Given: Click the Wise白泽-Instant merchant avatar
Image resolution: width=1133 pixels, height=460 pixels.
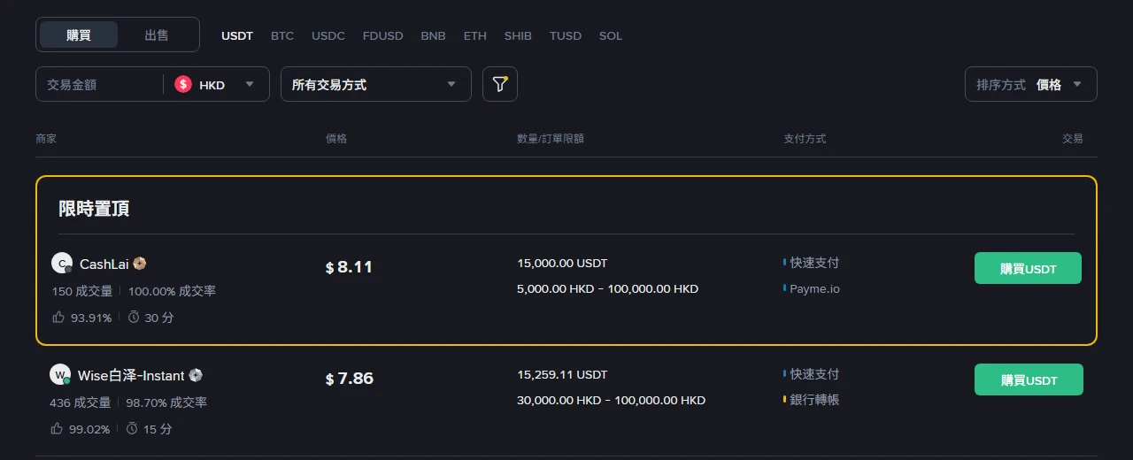Looking at the screenshot, I should 60,375.
